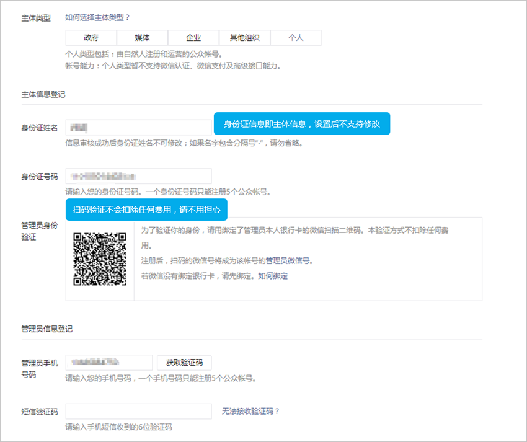Image resolution: width=527 pixels, height=442 pixels.
Task: Select the 媒体 account type tab
Action: 142,37
